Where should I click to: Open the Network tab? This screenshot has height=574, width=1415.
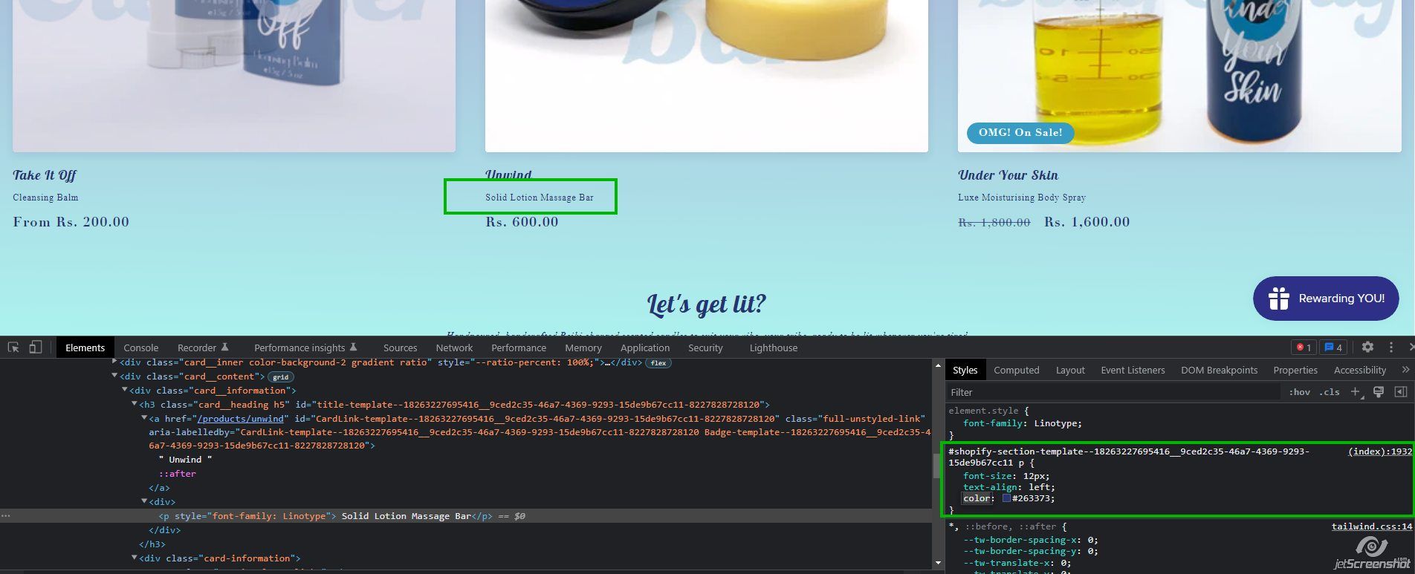click(x=454, y=348)
